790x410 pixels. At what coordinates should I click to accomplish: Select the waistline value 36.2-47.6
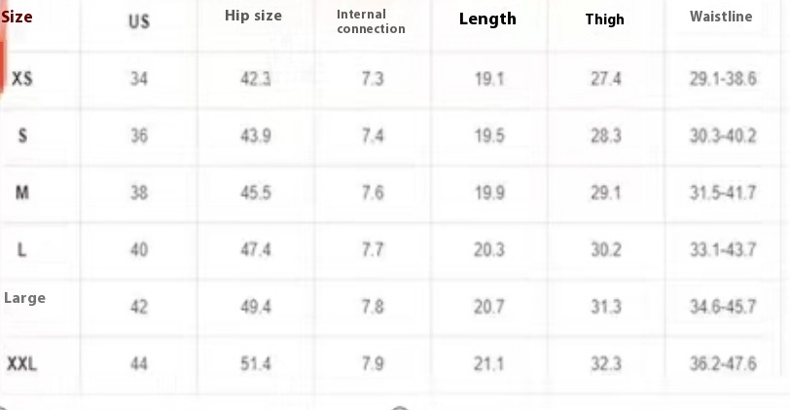pyautogui.click(x=723, y=363)
